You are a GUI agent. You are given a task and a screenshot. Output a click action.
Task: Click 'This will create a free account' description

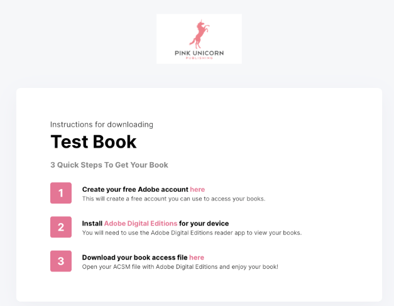[x=173, y=199]
